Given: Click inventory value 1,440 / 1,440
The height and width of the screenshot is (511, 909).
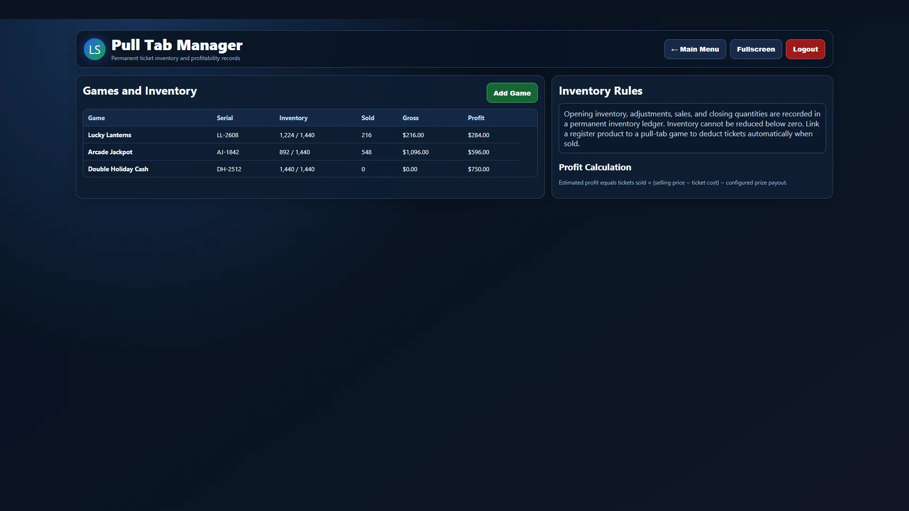Looking at the screenshot, I should coord(297,169).
